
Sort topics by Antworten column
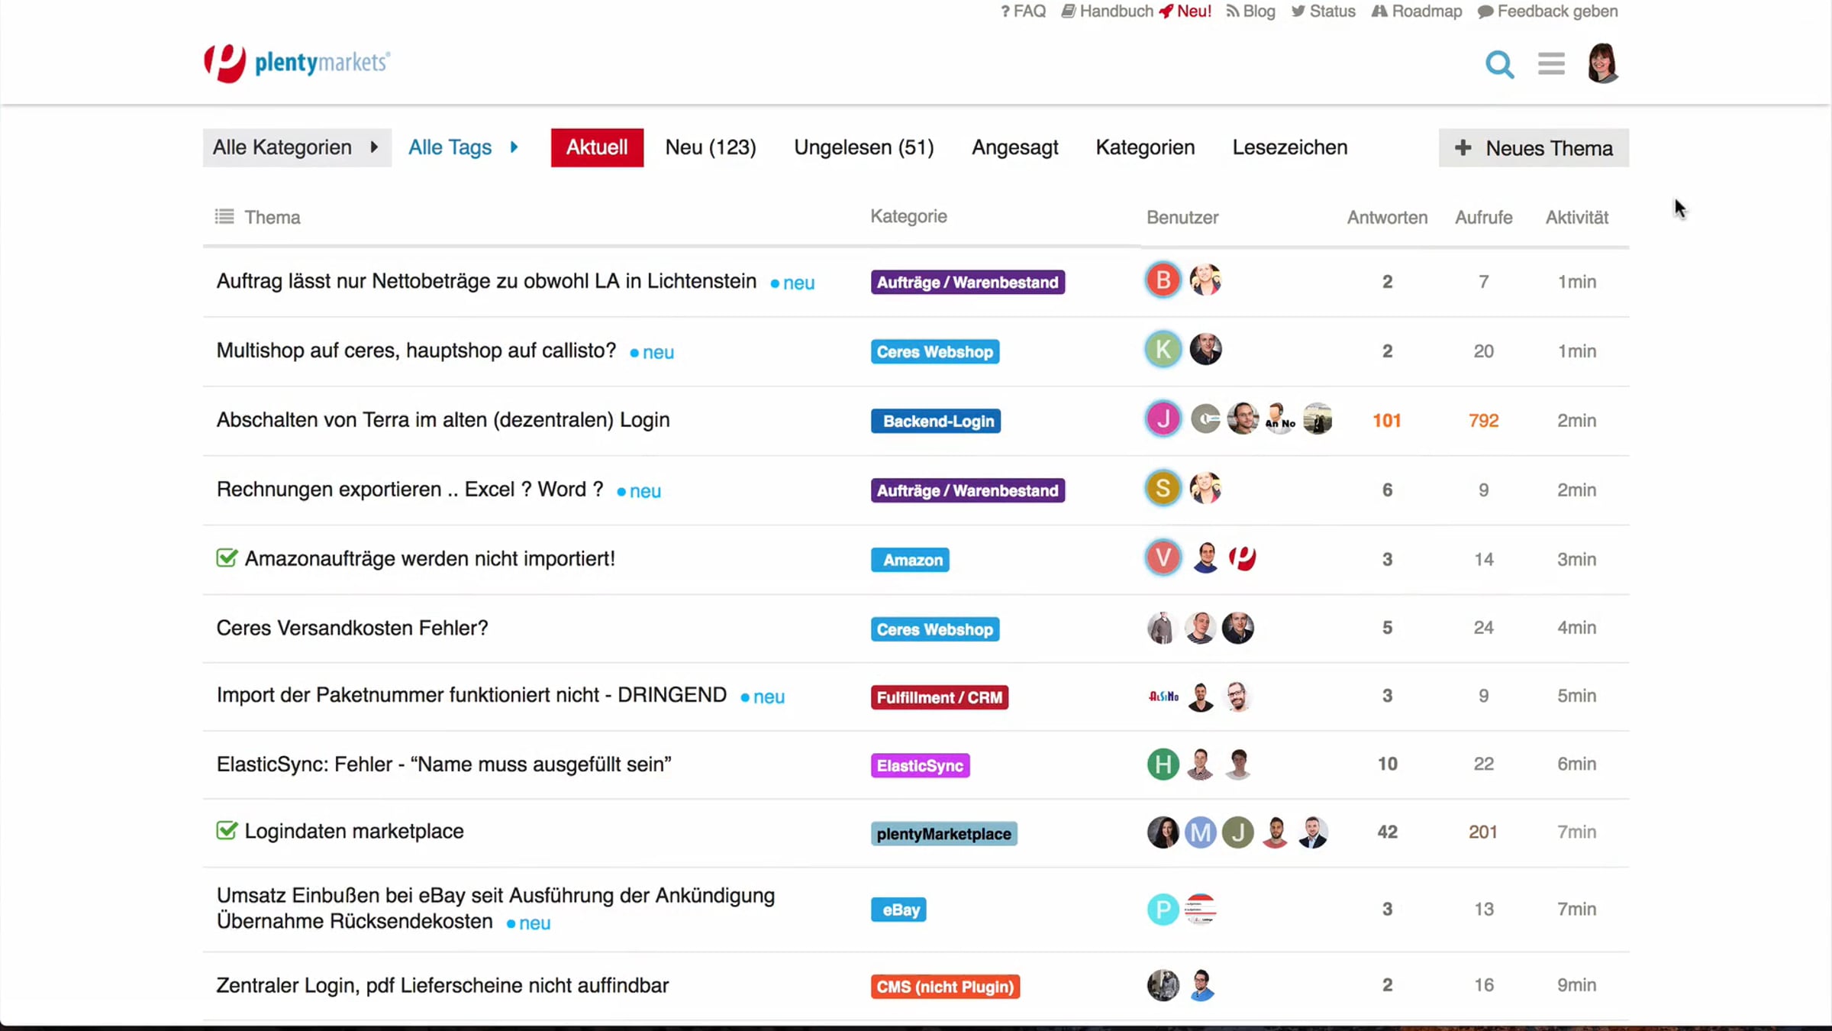coord(1387,218)
